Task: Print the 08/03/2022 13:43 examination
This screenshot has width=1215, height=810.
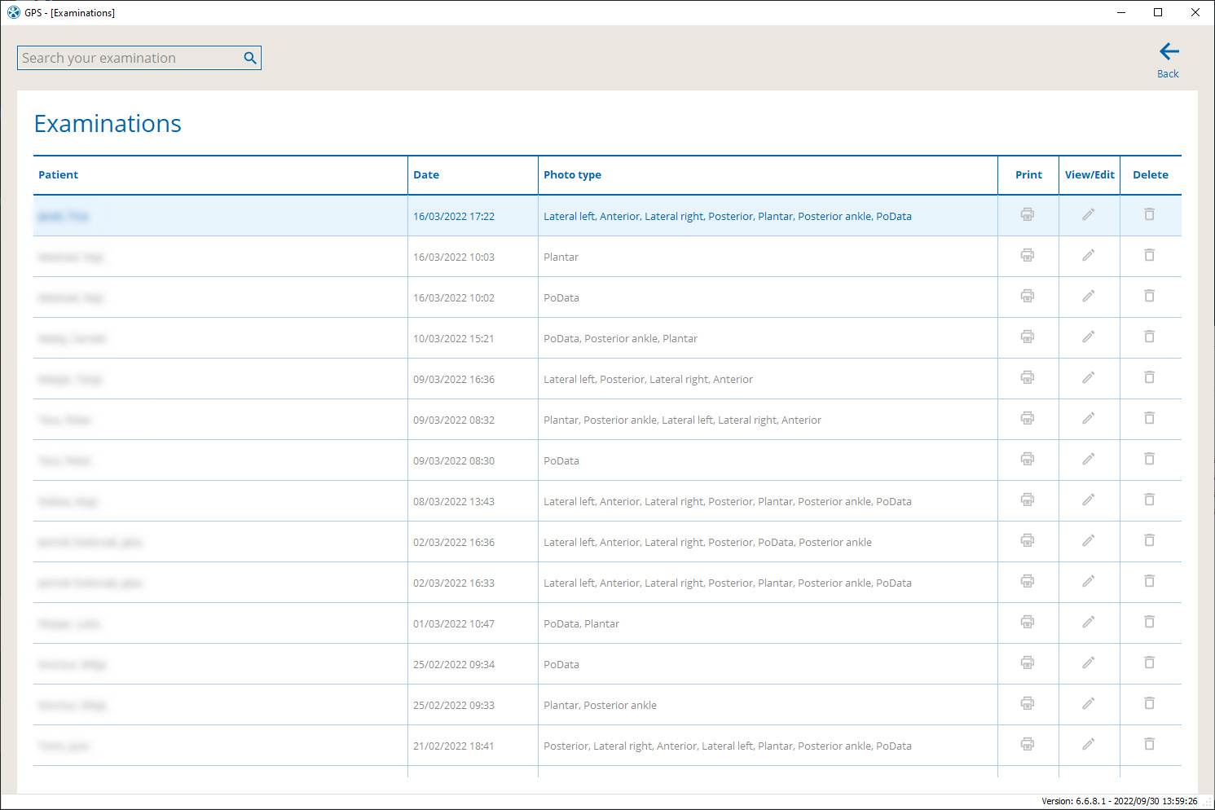Action: pyautogui.click(x=1028, y=500)
